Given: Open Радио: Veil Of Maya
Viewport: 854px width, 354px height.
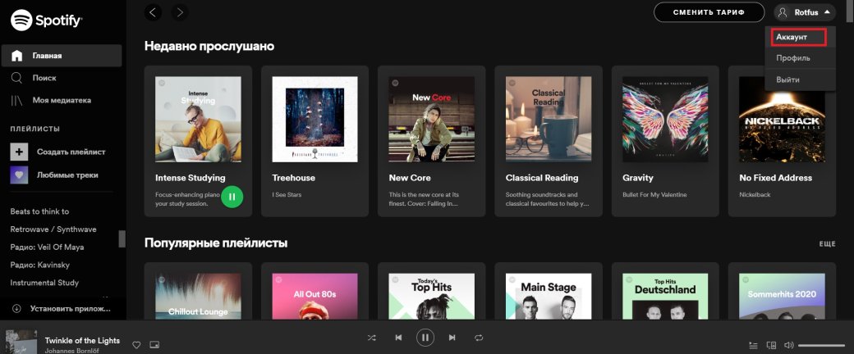Looking at the screenshot, I should pyautogui.click(x=47, y=247).
